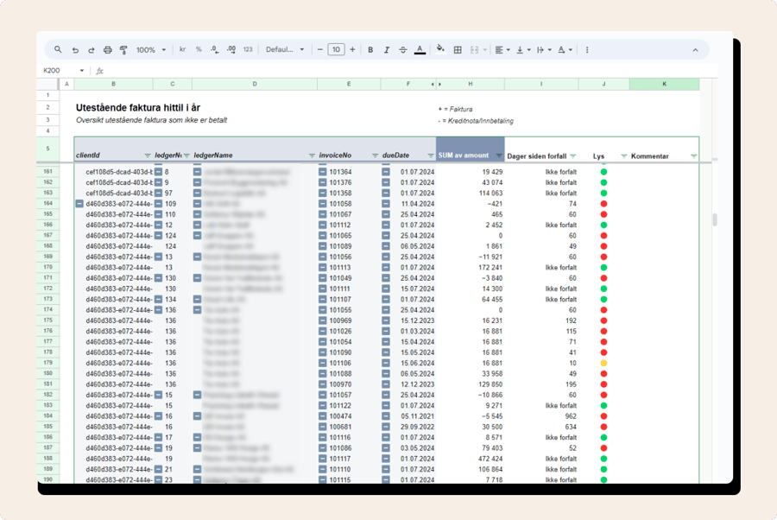Click the Undo arrow
Screen dimensions: 777x520
(75, 50)
